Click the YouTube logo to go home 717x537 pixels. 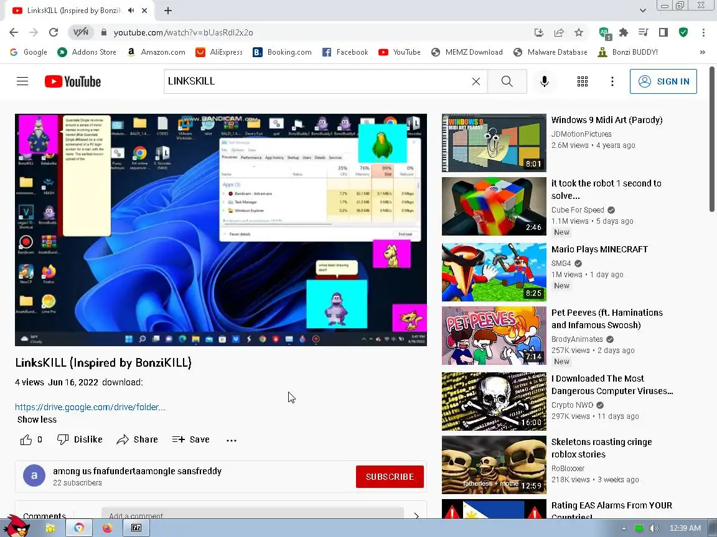(73, 81)
